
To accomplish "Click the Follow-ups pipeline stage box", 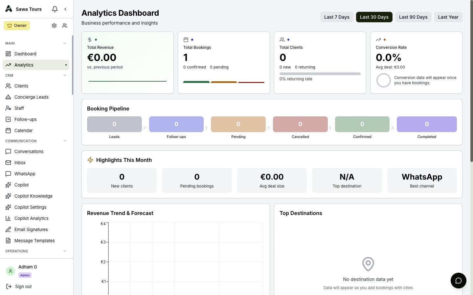I will [x=176, y=124].
